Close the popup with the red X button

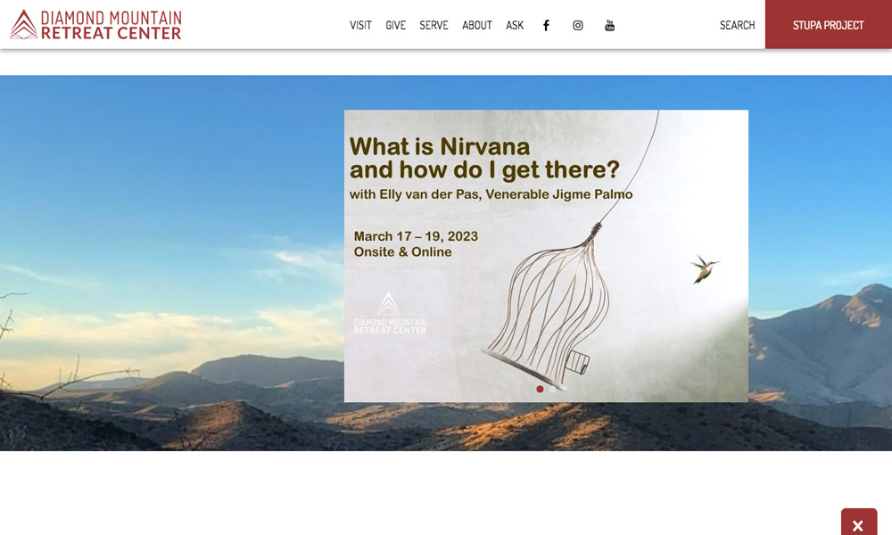tap(858, 524)
